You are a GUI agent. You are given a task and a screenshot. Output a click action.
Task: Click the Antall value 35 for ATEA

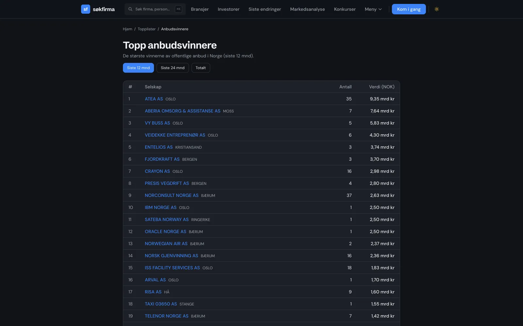pyautogui.click(x=349, y=99)
